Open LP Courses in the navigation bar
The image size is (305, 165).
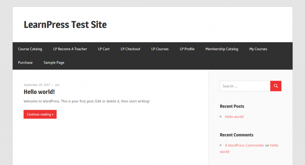click(x=160, y=49)
